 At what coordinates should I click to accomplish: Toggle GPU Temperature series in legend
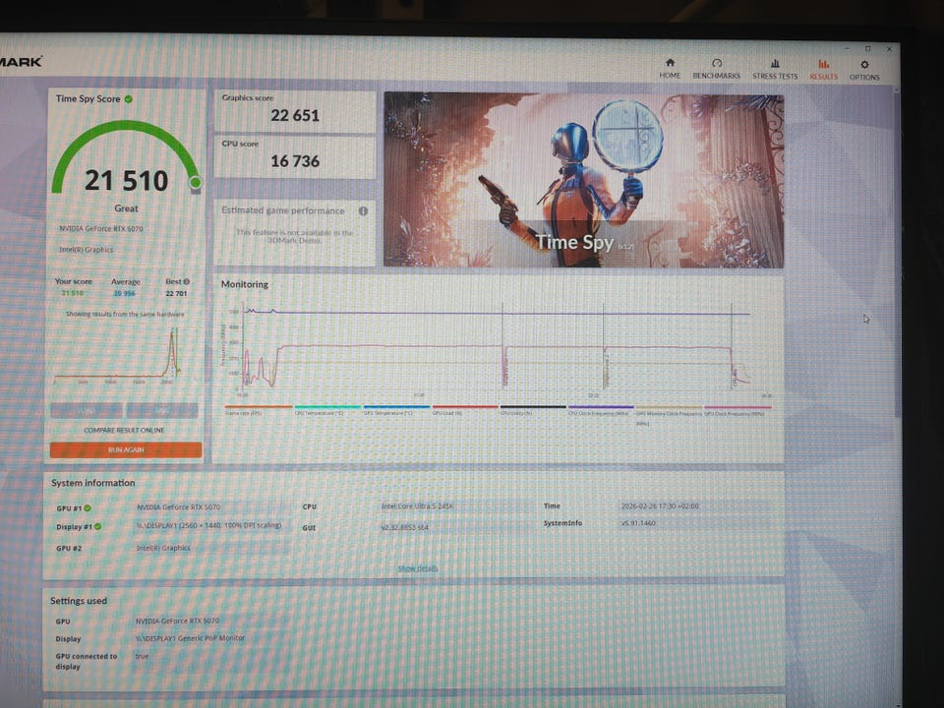[x=396, y=411]
